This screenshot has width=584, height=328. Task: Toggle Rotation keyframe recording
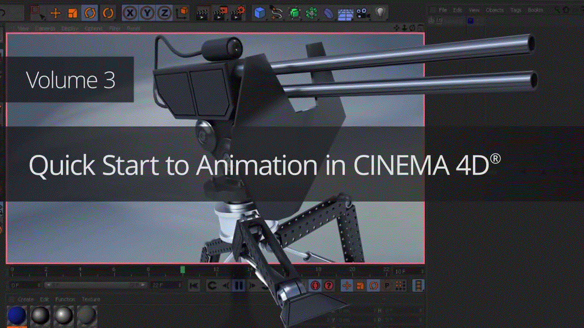pyautogui.click(x=374, y=286)
